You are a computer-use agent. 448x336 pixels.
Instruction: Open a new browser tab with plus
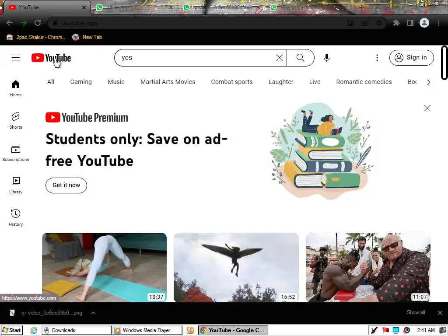pyautogui.click(x=361, y=7)
